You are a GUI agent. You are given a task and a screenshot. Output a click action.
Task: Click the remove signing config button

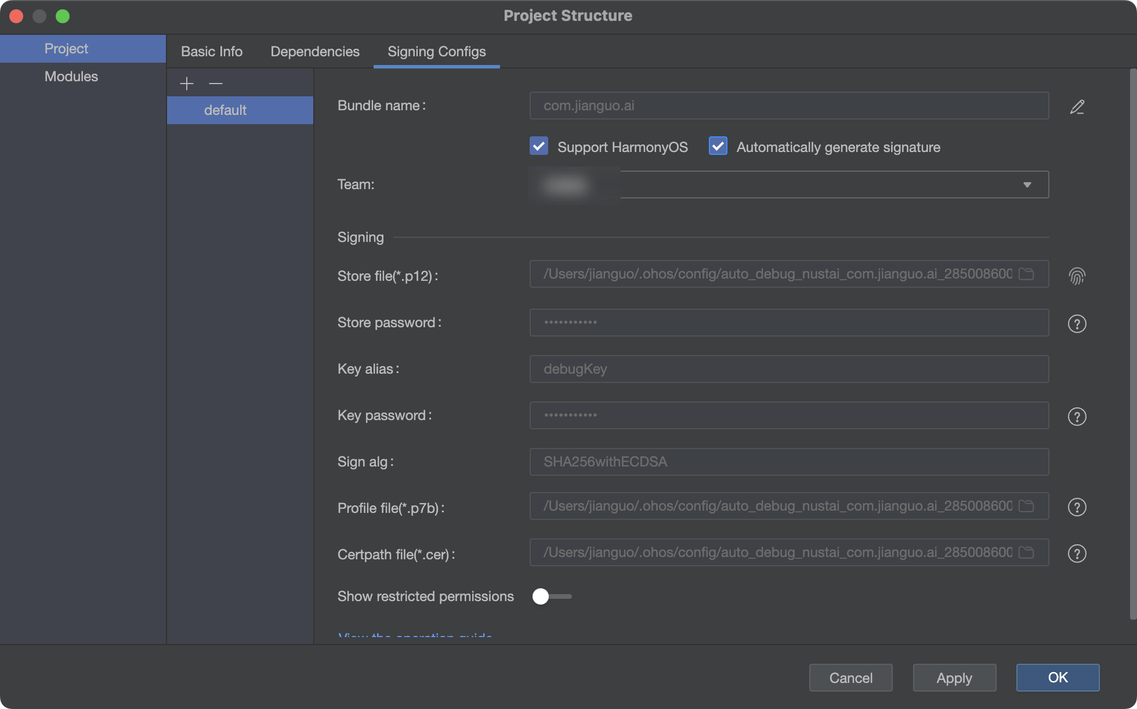pyautogui.click(x=215, y=82)
